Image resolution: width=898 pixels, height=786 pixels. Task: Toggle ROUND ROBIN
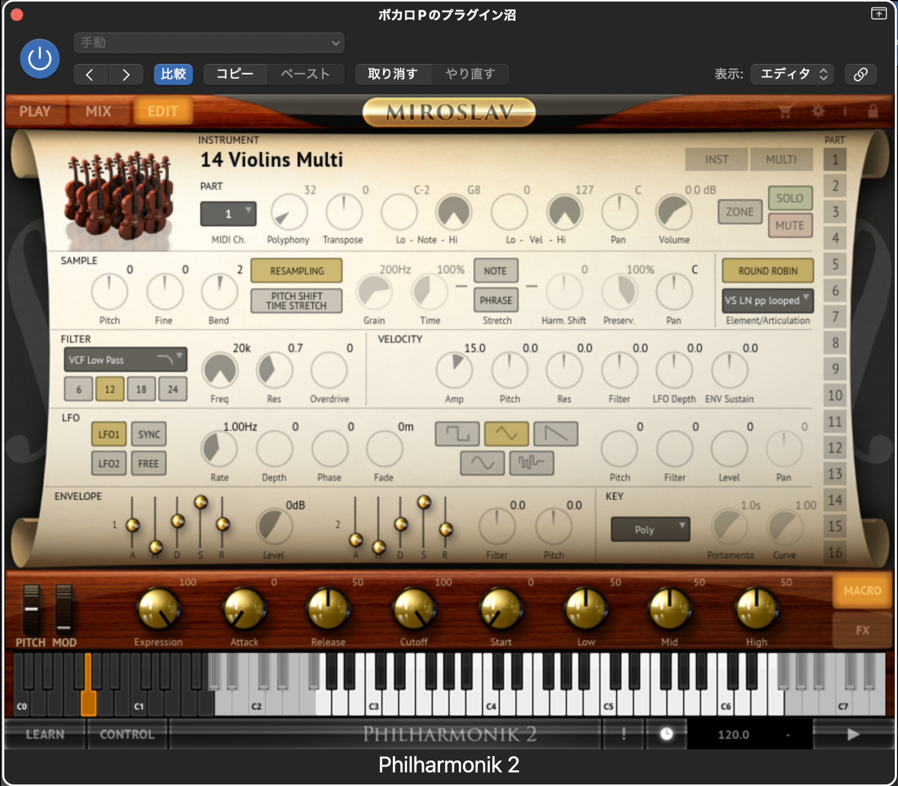[x=768, y=271]
